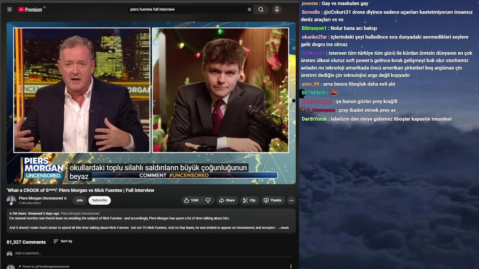The image size is (479, 269).
Task: Click chat username BETMIN00
Action: [314, 93]
